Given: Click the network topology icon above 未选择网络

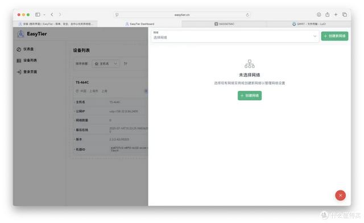Looking at the screenshot, I should [x=250, y=64].
